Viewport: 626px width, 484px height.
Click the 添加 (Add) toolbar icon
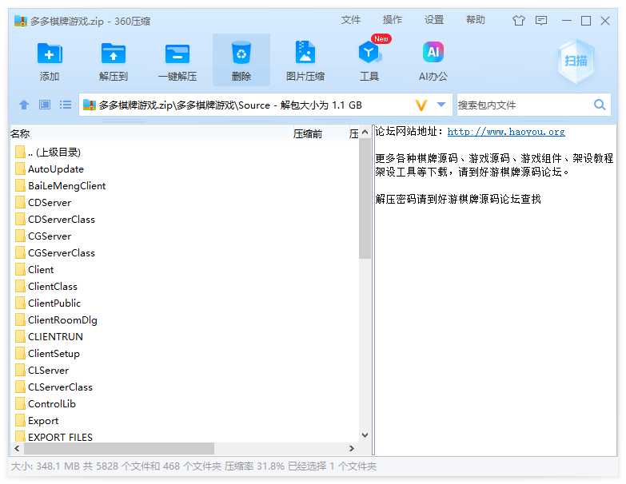tap(50, 54)
